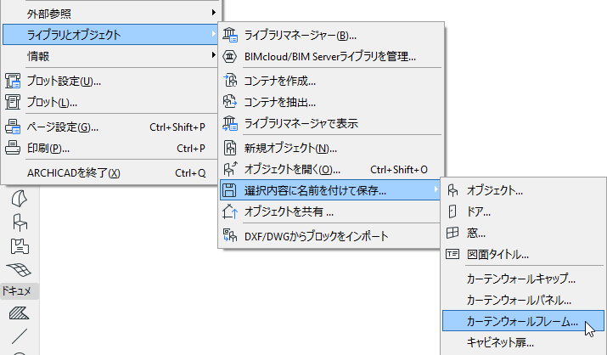Choose カーテンウォールフレーム... from the submenu
Viewport: 607px width, 355px height.
pyautogui.click(x=522, y=322)
